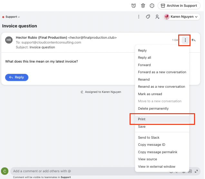Click the HR sender avatar
This screenshot has width=205, height=179.
[x=9, y=40]
